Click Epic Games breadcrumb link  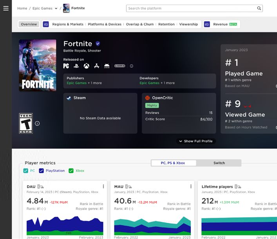tap(42, 8)
